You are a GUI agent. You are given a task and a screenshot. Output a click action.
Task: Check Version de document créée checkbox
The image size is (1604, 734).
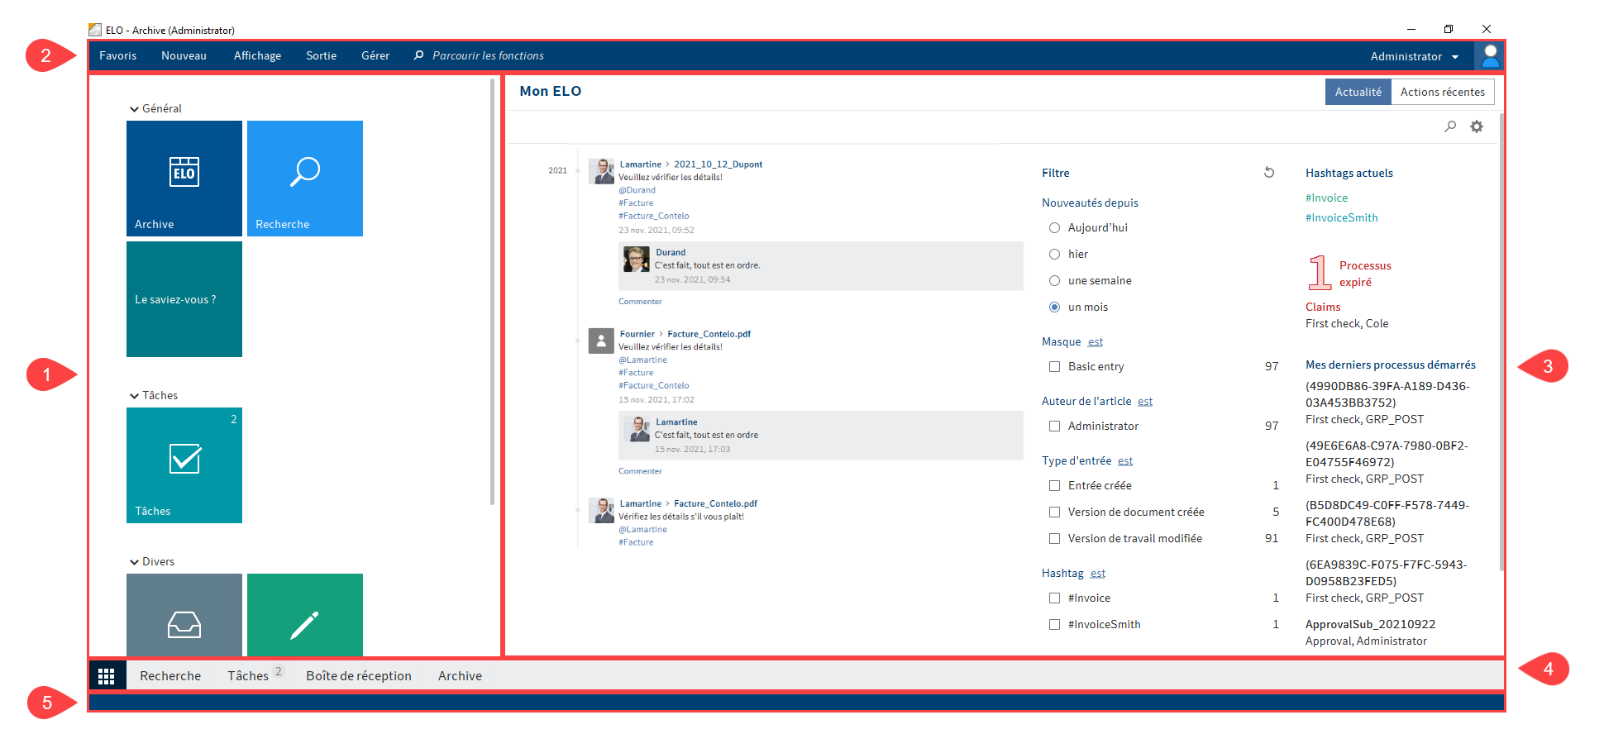pyautogui.click(x=1054, y=512)
